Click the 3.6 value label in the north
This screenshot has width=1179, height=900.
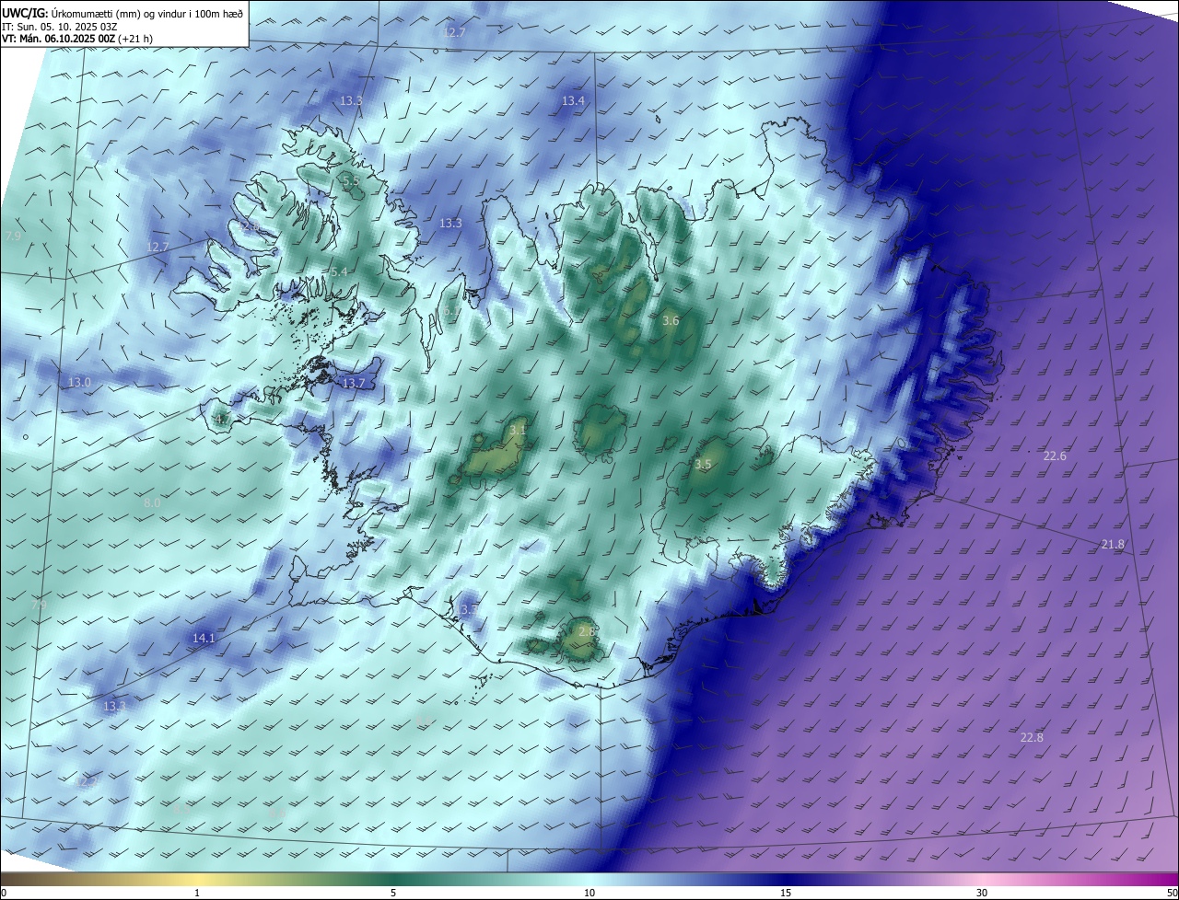point(671,320)
